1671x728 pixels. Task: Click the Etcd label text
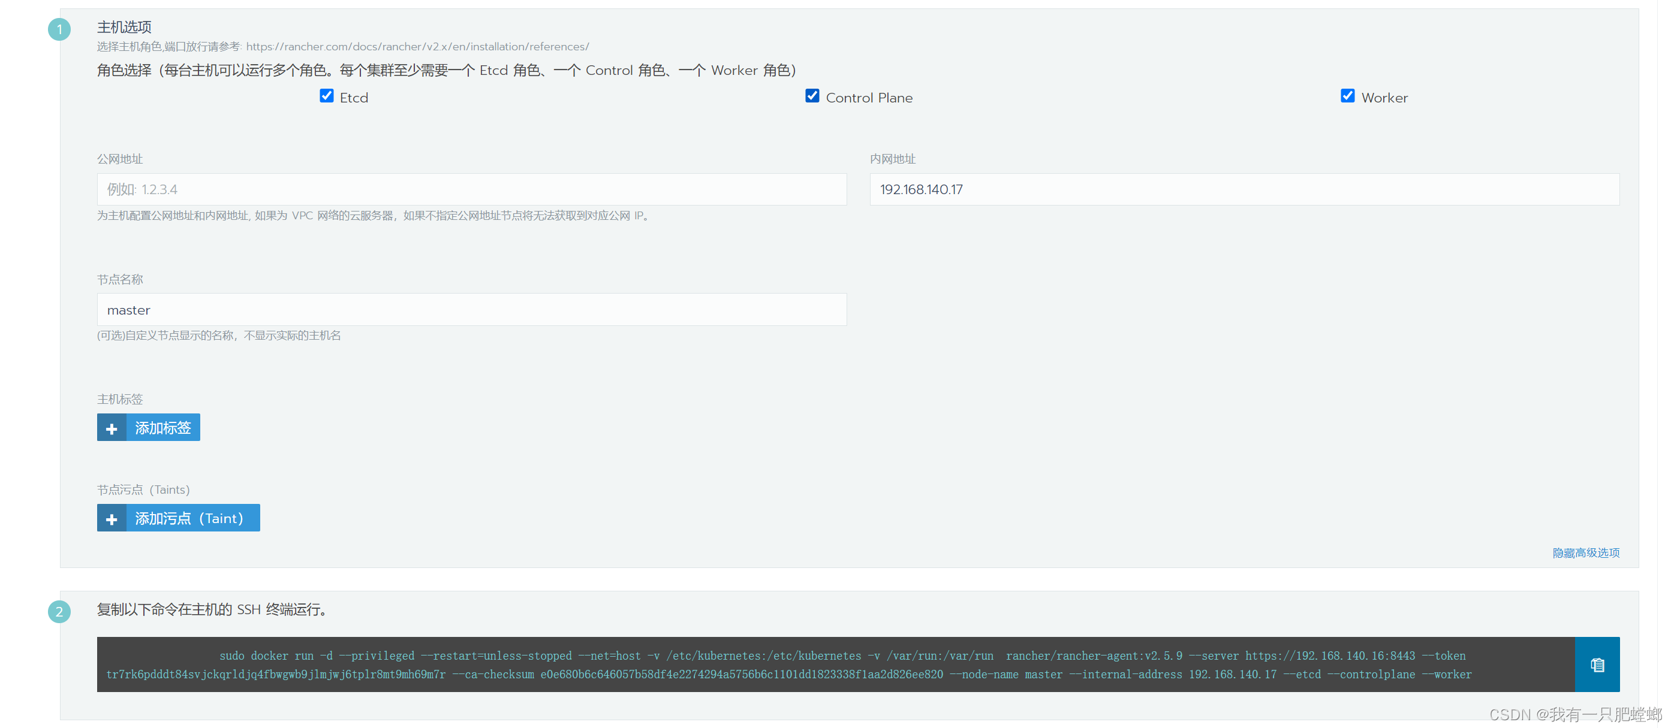pyautogui.click(x=354, y=98)
